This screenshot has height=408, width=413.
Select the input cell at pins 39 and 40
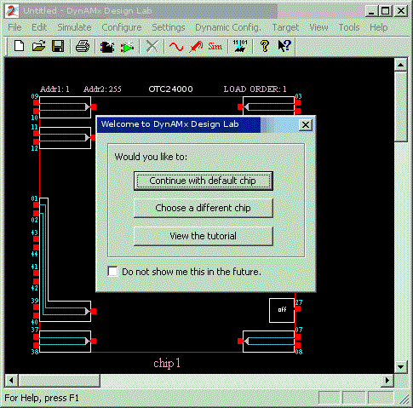pyautogui.click(x=65, y=311)
